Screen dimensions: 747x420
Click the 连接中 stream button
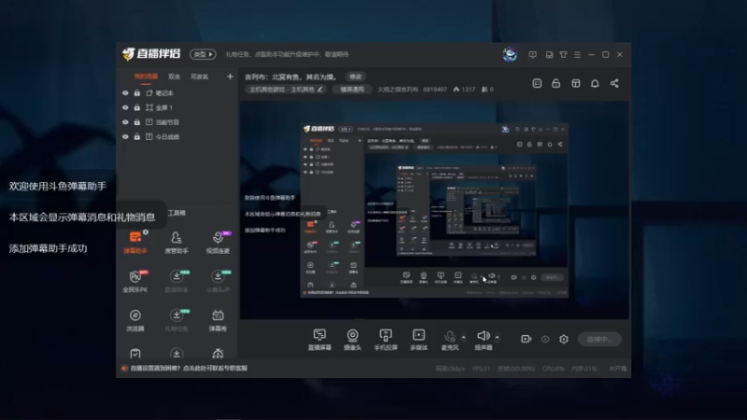pos(599,339)
